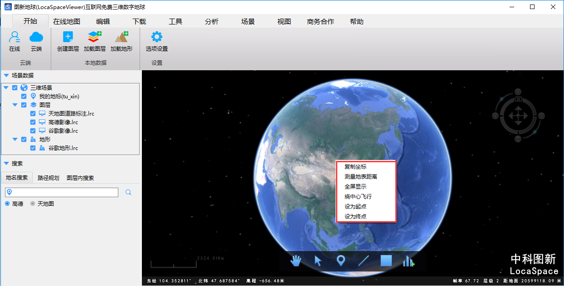The image size is (564, 286).
Task: Open the 下载 ribbon tab
Action: point(139,21)
